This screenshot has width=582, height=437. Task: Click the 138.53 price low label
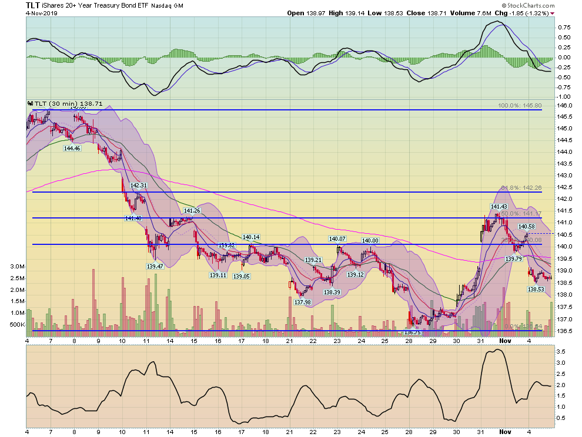[536, 290]
